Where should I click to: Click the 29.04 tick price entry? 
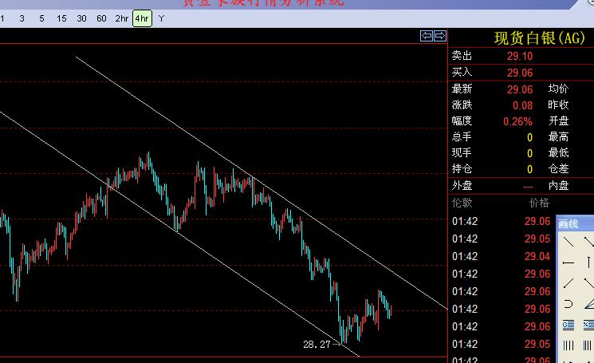(537, 257)
